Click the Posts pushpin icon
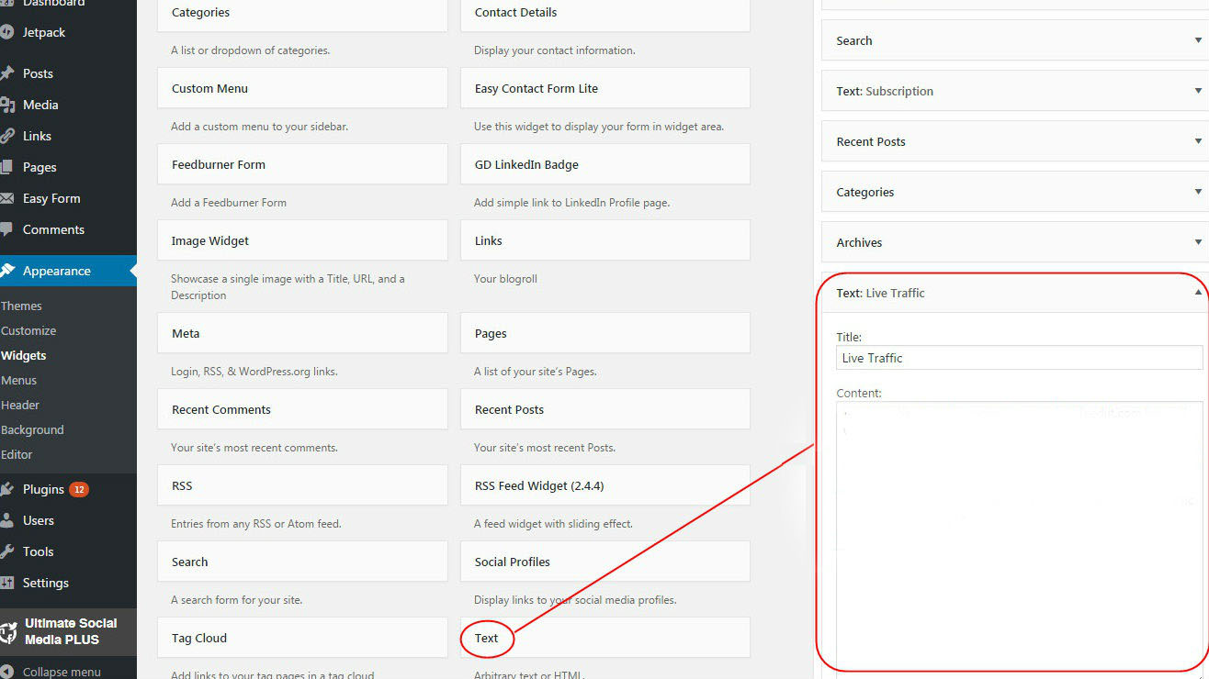This screenshot has height=679, width=1209. (x=6, y=73)
